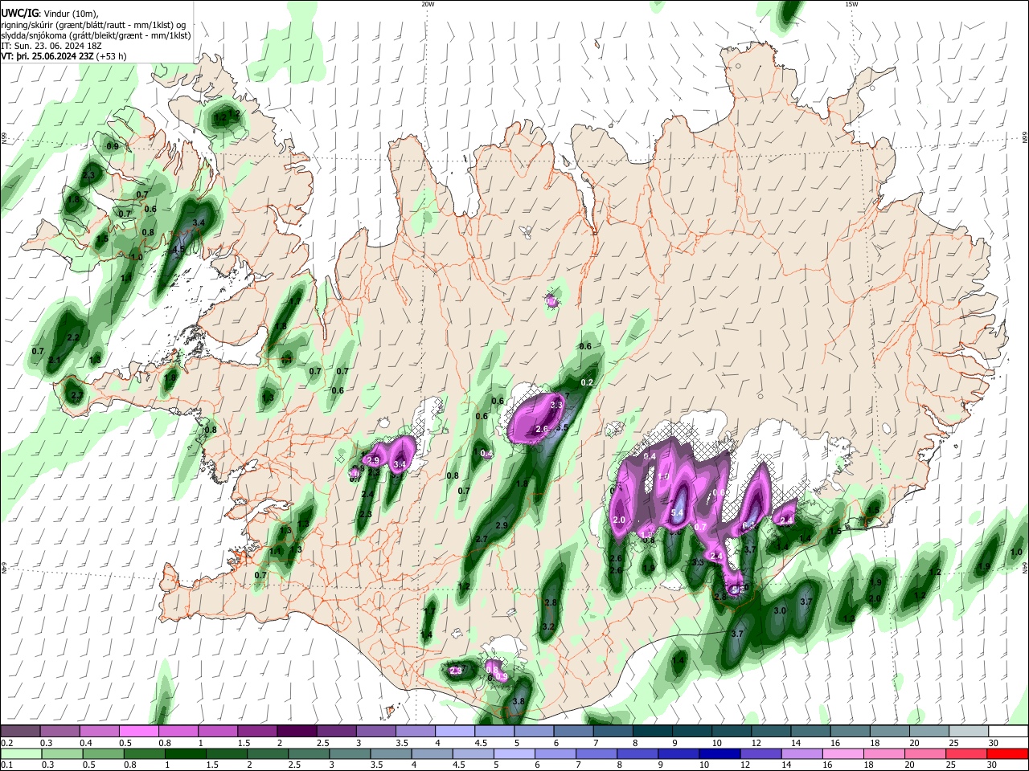Click the '3.0' precipitation value offshore southeast
Viewport: 1029px width, 771px height.
(779, 610)
